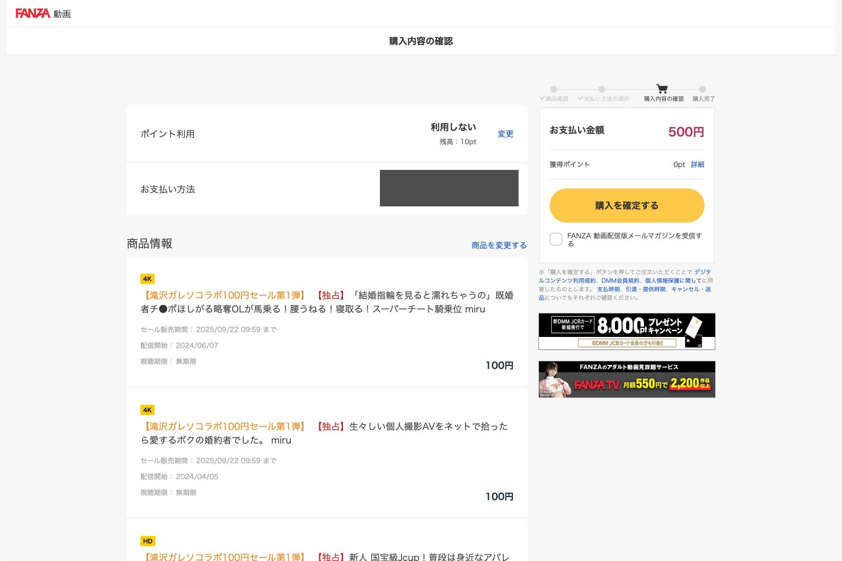Click the masked payment method field
The width and height of the screenshot is (842, 561).
tap(449, 188)
